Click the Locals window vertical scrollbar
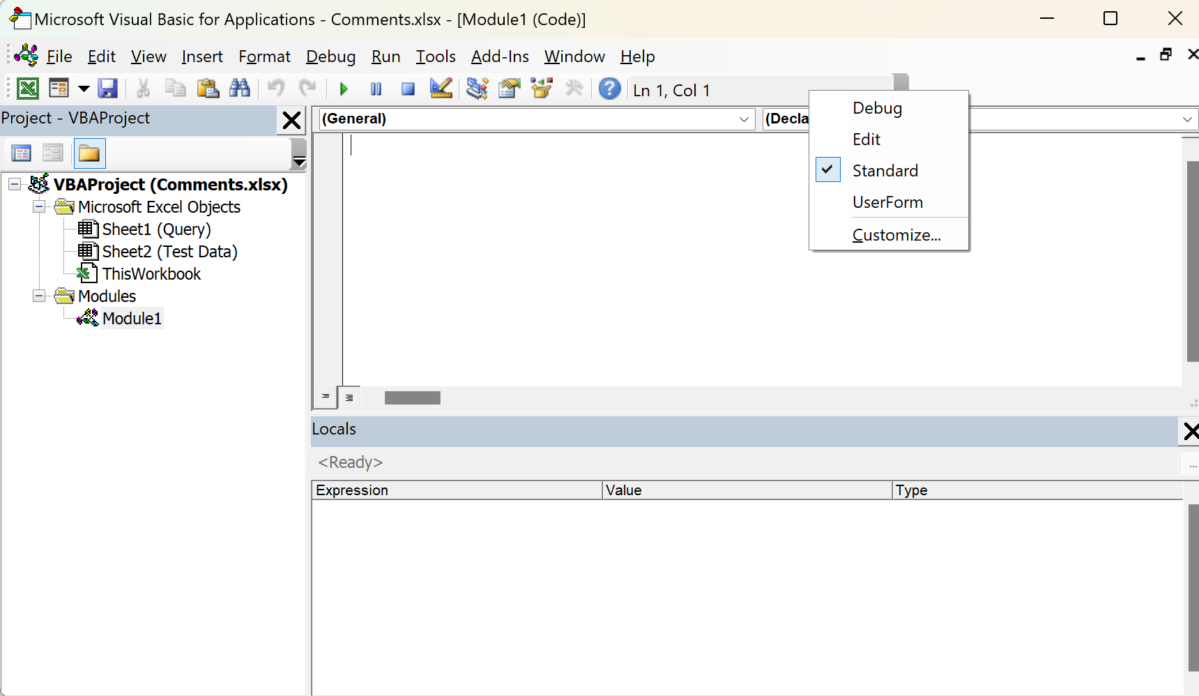The width and height of the screenshot is (1199, 696). 1193,588
